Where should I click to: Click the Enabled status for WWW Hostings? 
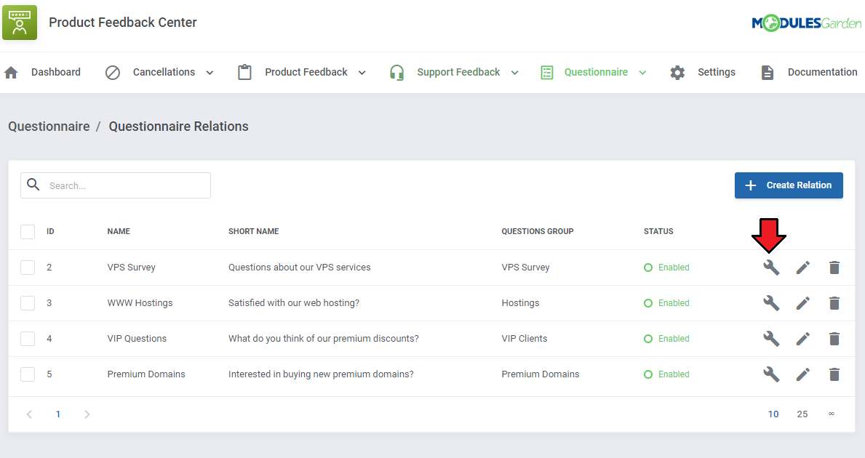[x=666, y=303]
